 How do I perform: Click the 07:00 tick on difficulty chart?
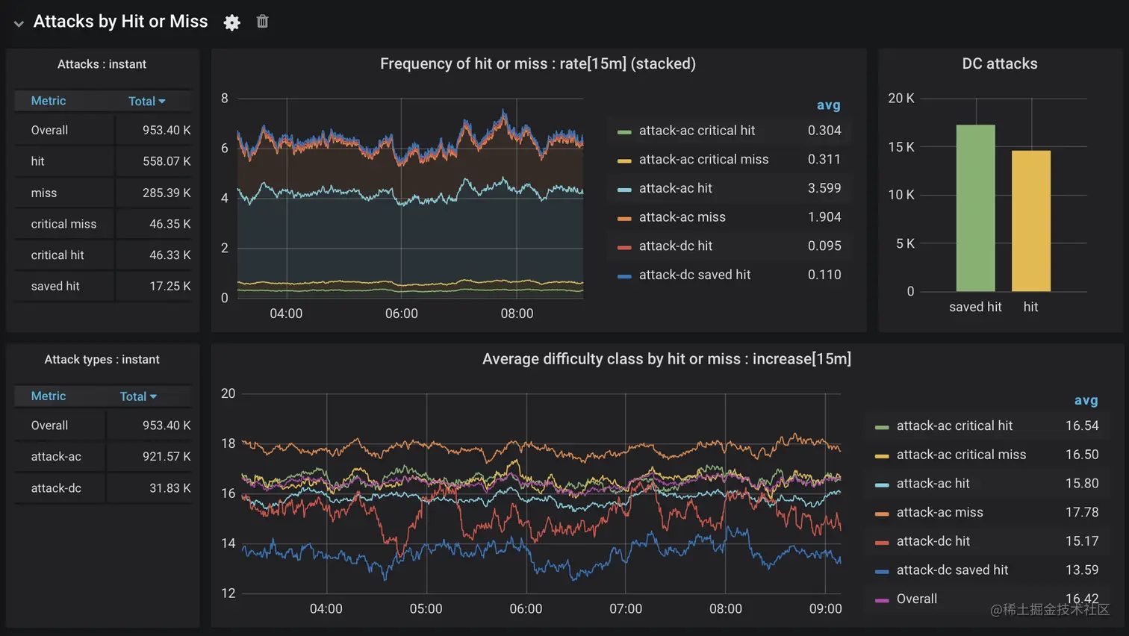click(626, 610)
